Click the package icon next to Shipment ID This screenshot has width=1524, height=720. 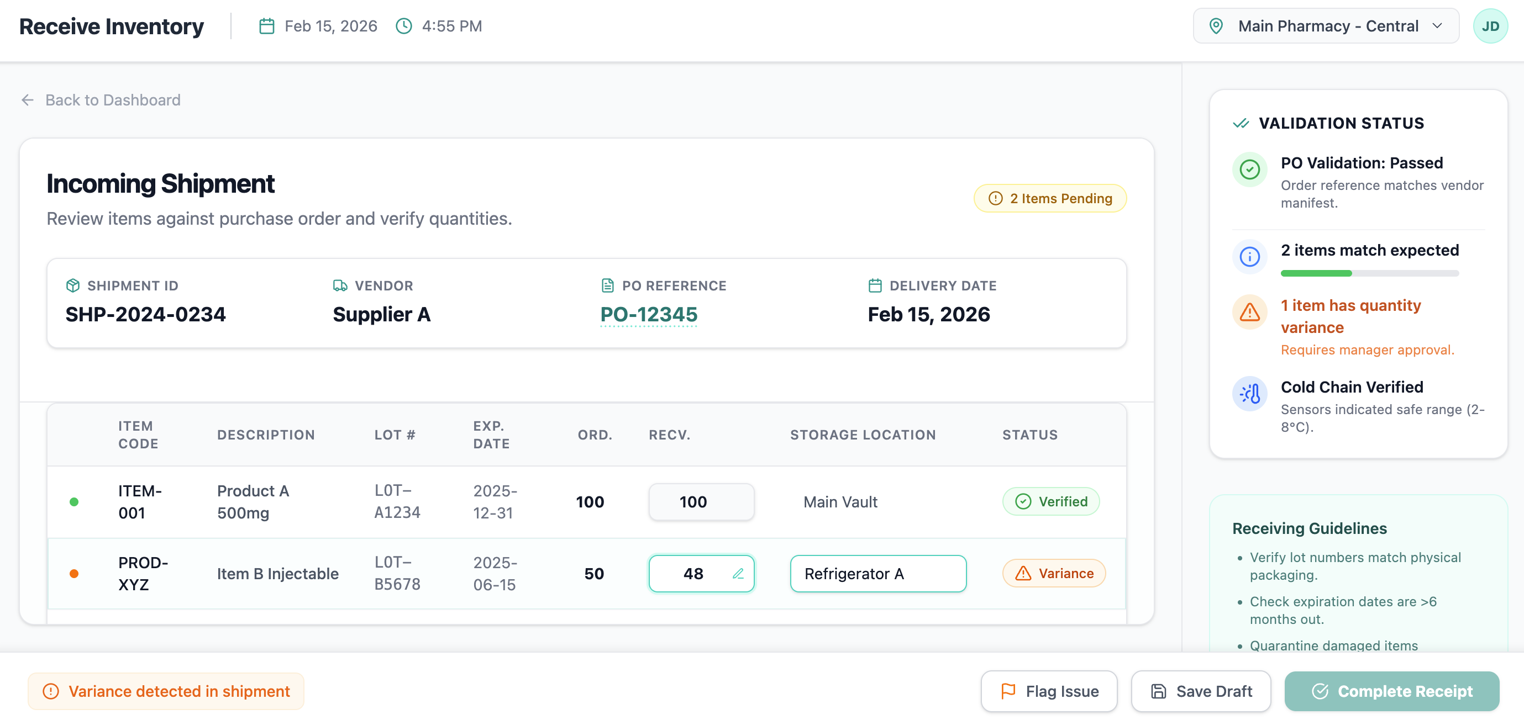coord(73,285)
